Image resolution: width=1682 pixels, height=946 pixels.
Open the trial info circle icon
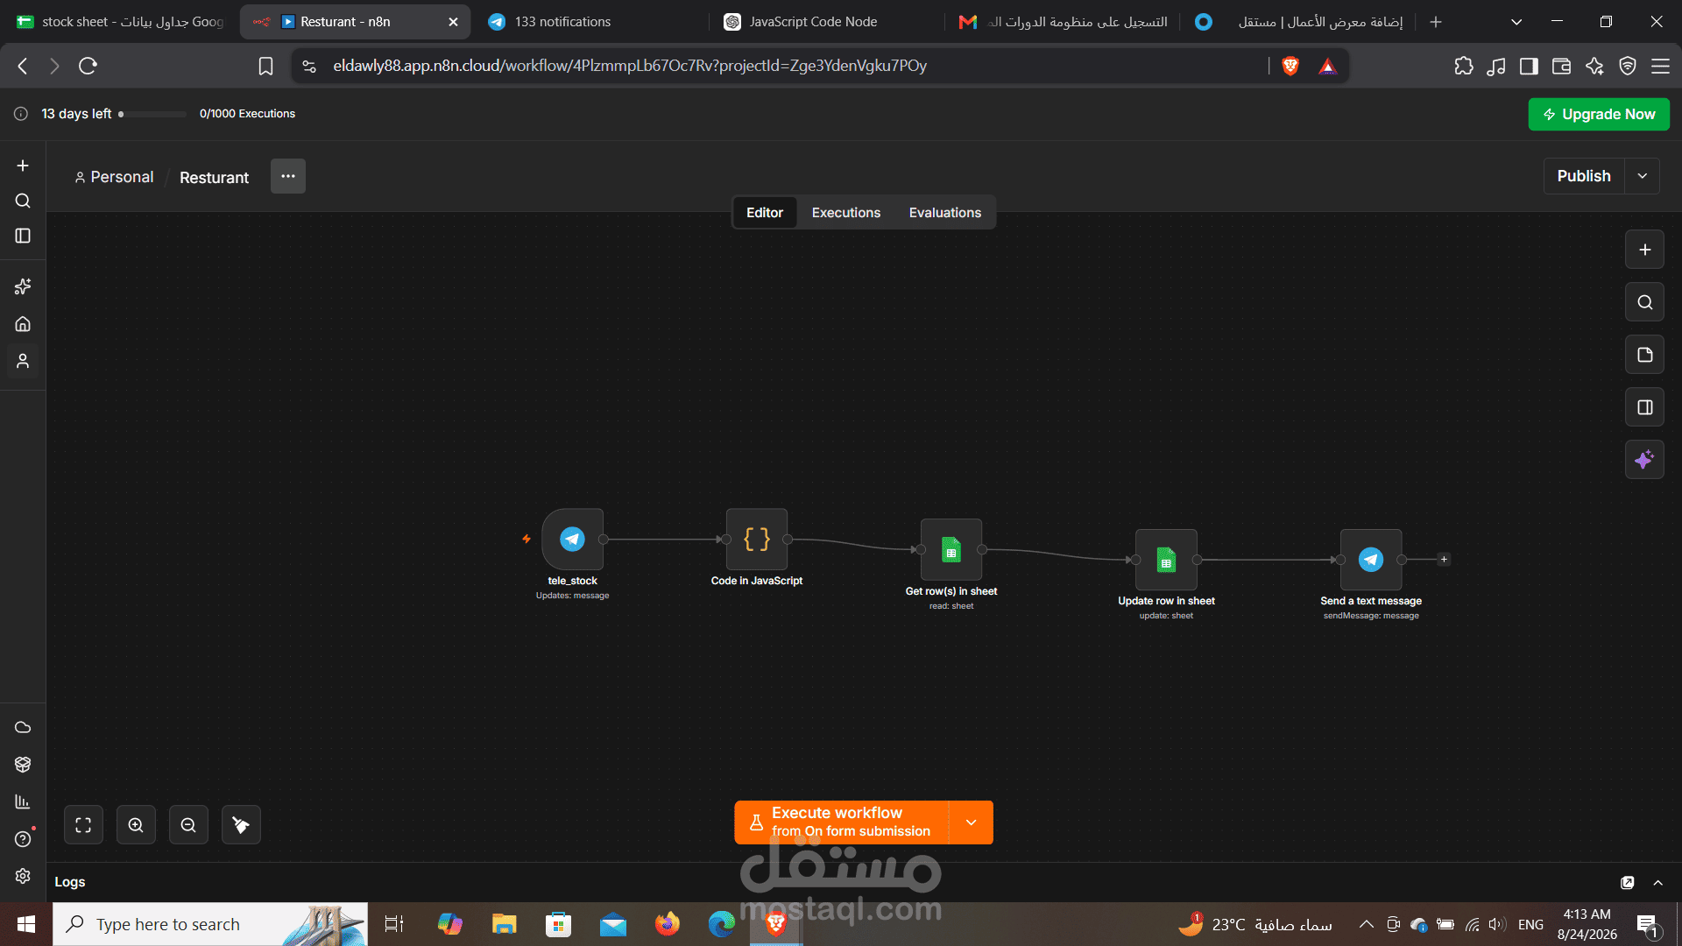coord(21,114)
